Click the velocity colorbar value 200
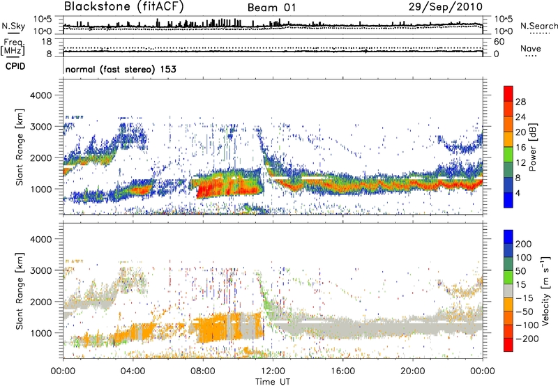 tap(524, 244)
